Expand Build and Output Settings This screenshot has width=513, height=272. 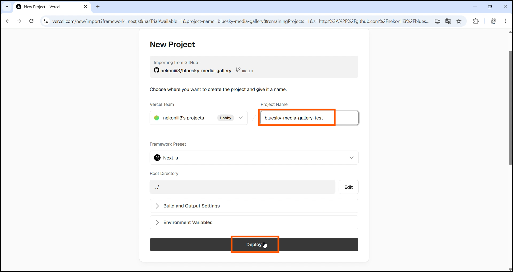(254, 206)
